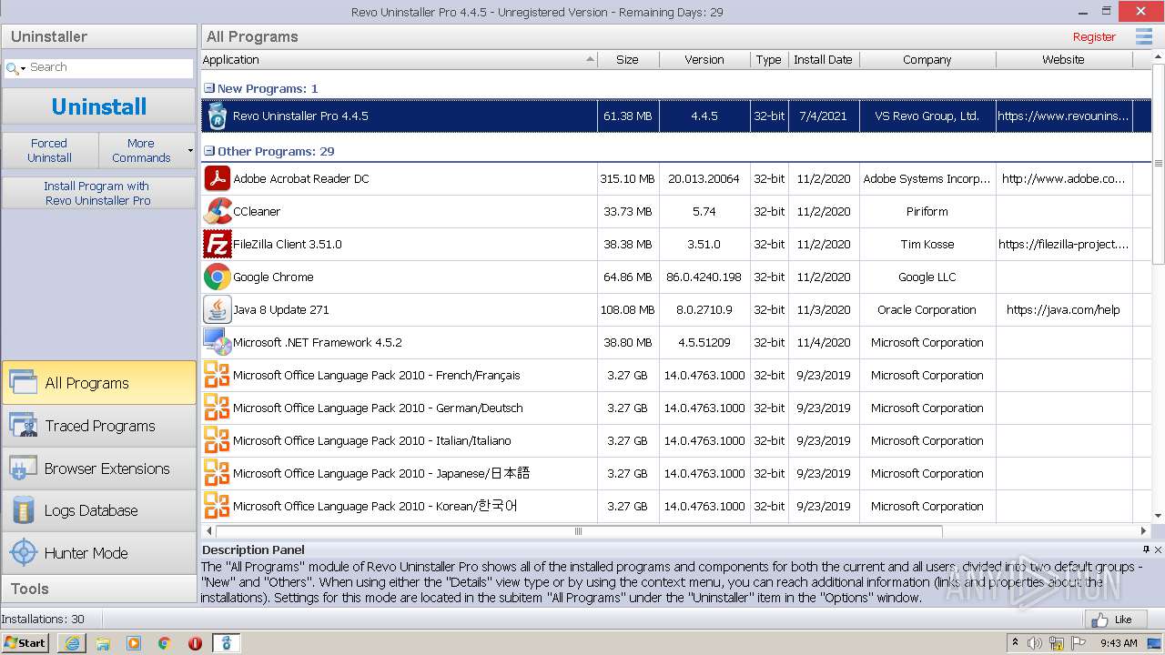Click the horizontal scrollbar thumb
This screenshot has height=655, width=1165.
pos(578,530)
